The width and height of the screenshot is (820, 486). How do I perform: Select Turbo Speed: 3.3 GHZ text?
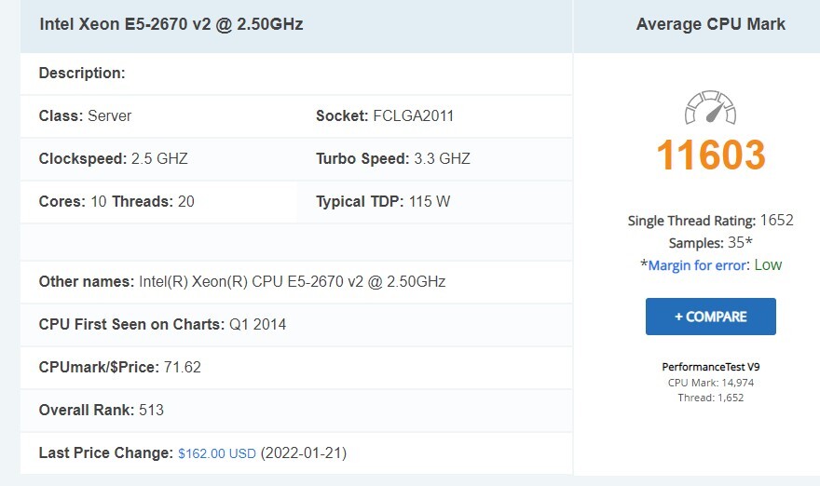coord(392,158)
